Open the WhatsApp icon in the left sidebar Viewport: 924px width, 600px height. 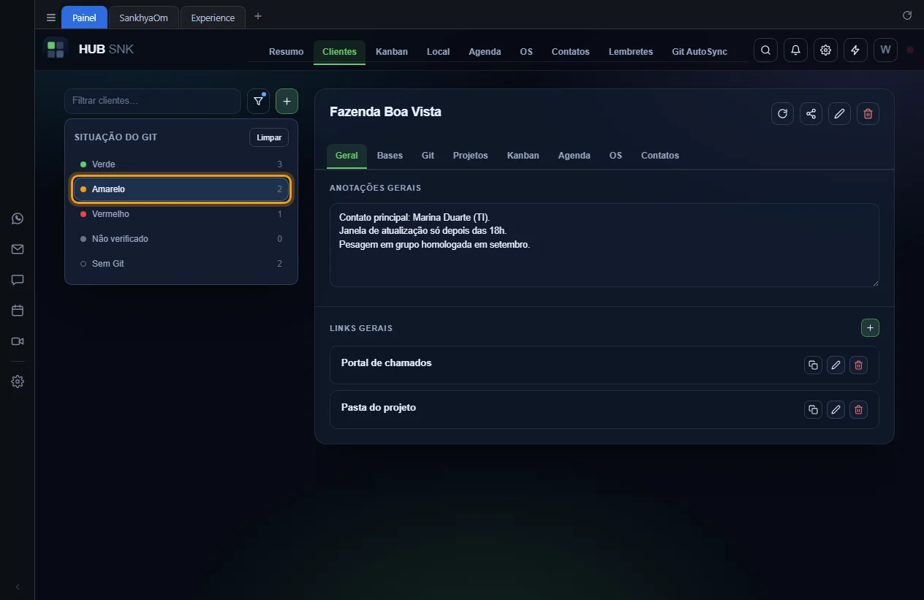click(x=18, y=219)
